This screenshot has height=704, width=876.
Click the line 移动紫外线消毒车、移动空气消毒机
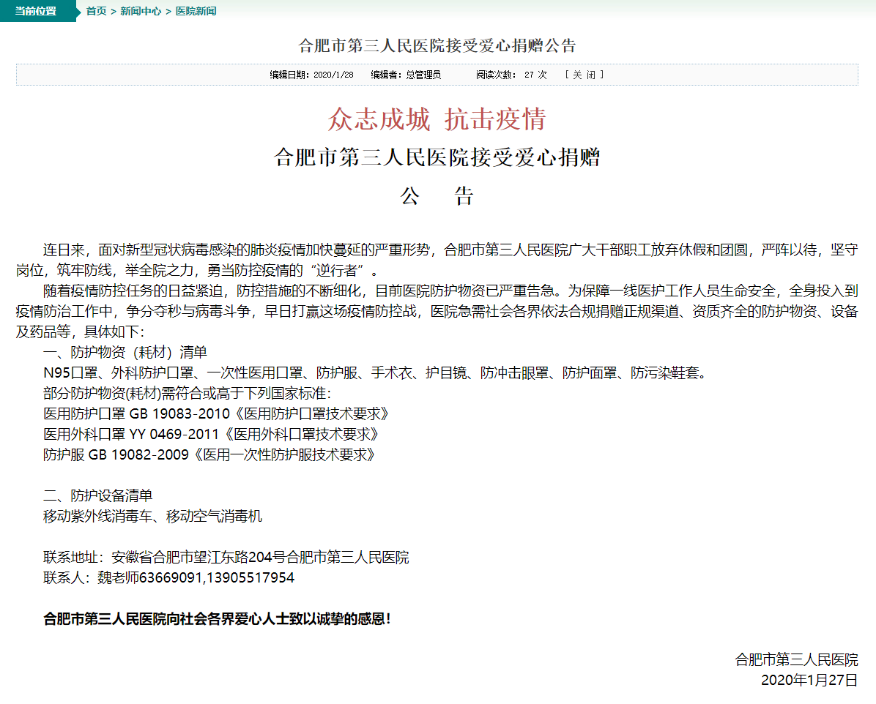click(152, 517)
